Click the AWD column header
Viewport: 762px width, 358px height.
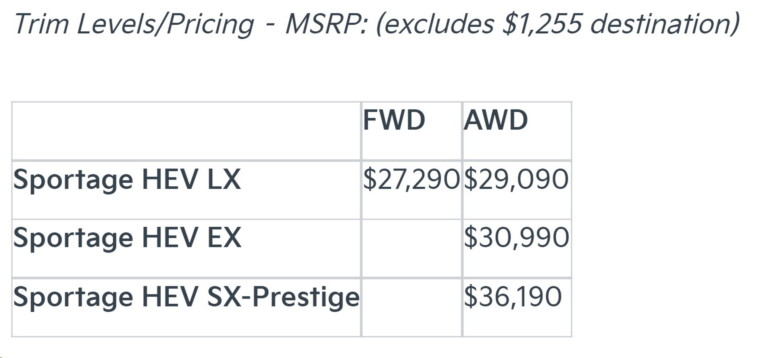click(x=496, y=120)
